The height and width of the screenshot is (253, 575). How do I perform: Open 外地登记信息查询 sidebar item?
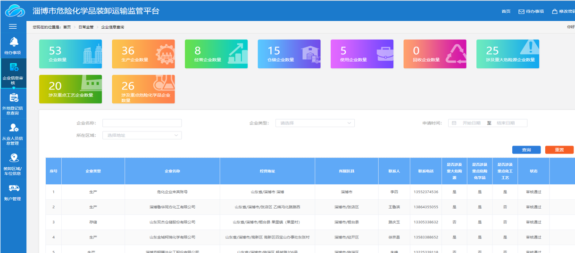coord(14,98)
